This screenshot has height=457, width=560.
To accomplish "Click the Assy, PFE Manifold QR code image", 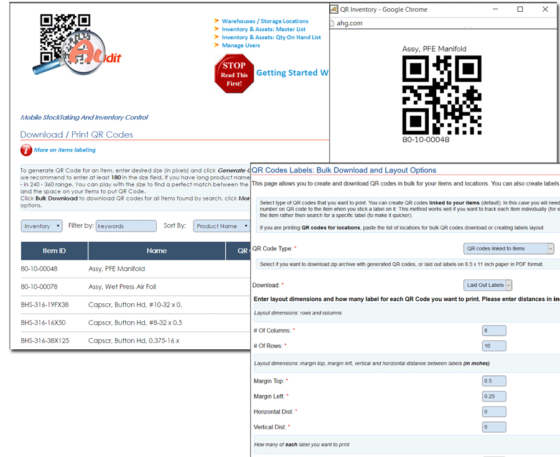I will pyautogui.click(x=442, y=95).
